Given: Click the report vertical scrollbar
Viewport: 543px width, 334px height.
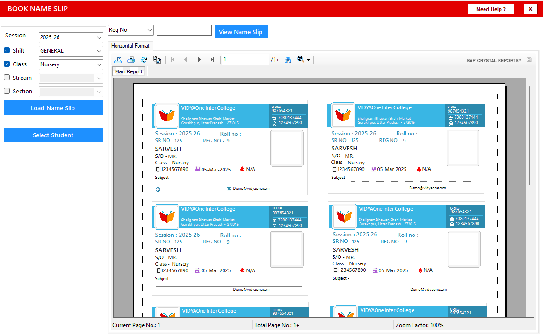Looking at the screenshot, I should [x=530, y=136].
